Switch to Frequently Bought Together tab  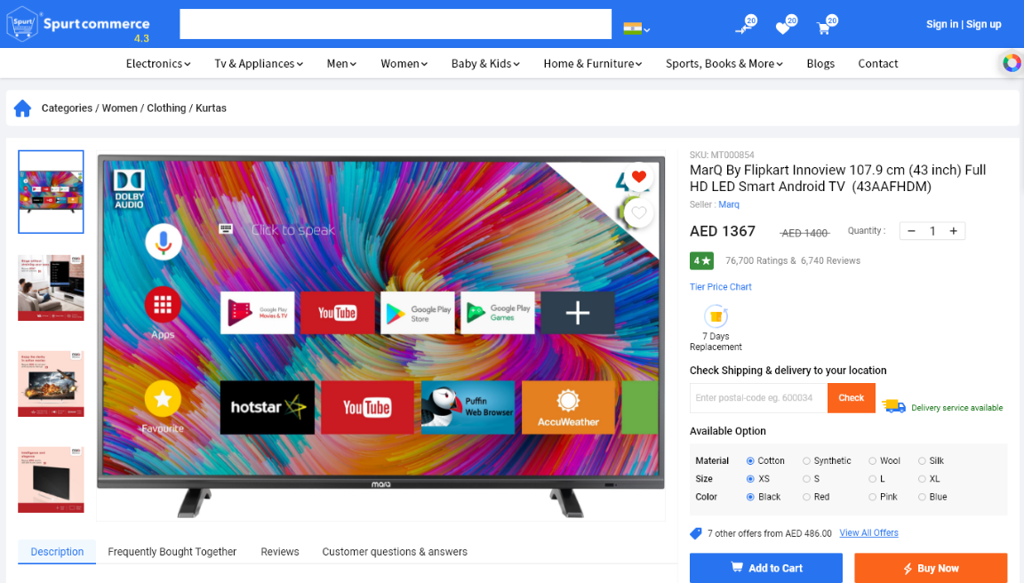click(172, 552)
